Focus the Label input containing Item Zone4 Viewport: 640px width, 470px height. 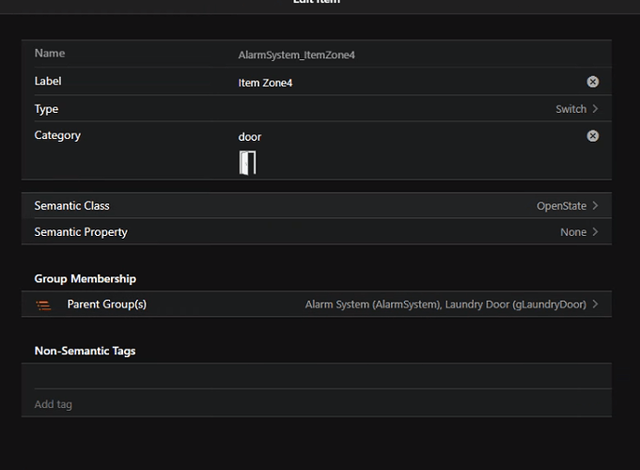click(x=404, y=83)
